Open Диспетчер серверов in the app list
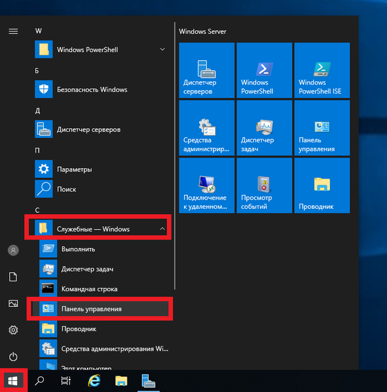This screenshot has height=392, width=387. click(x=102, y=130)
